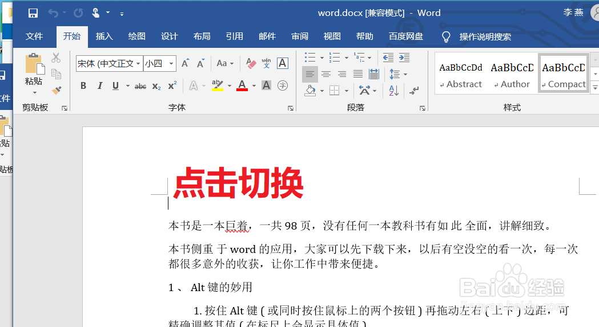Toggle subscript x₂
The height and width of the screenshot is (327, 599).
click(x=156, y=87)
